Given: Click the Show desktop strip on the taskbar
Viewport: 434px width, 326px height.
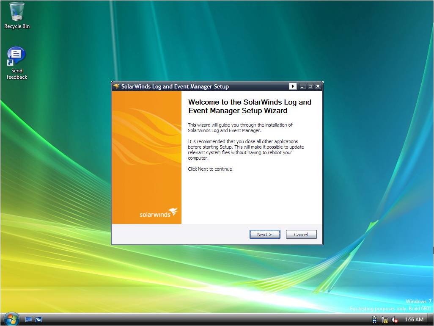Looking at the screenshot, I should (430, 320).
